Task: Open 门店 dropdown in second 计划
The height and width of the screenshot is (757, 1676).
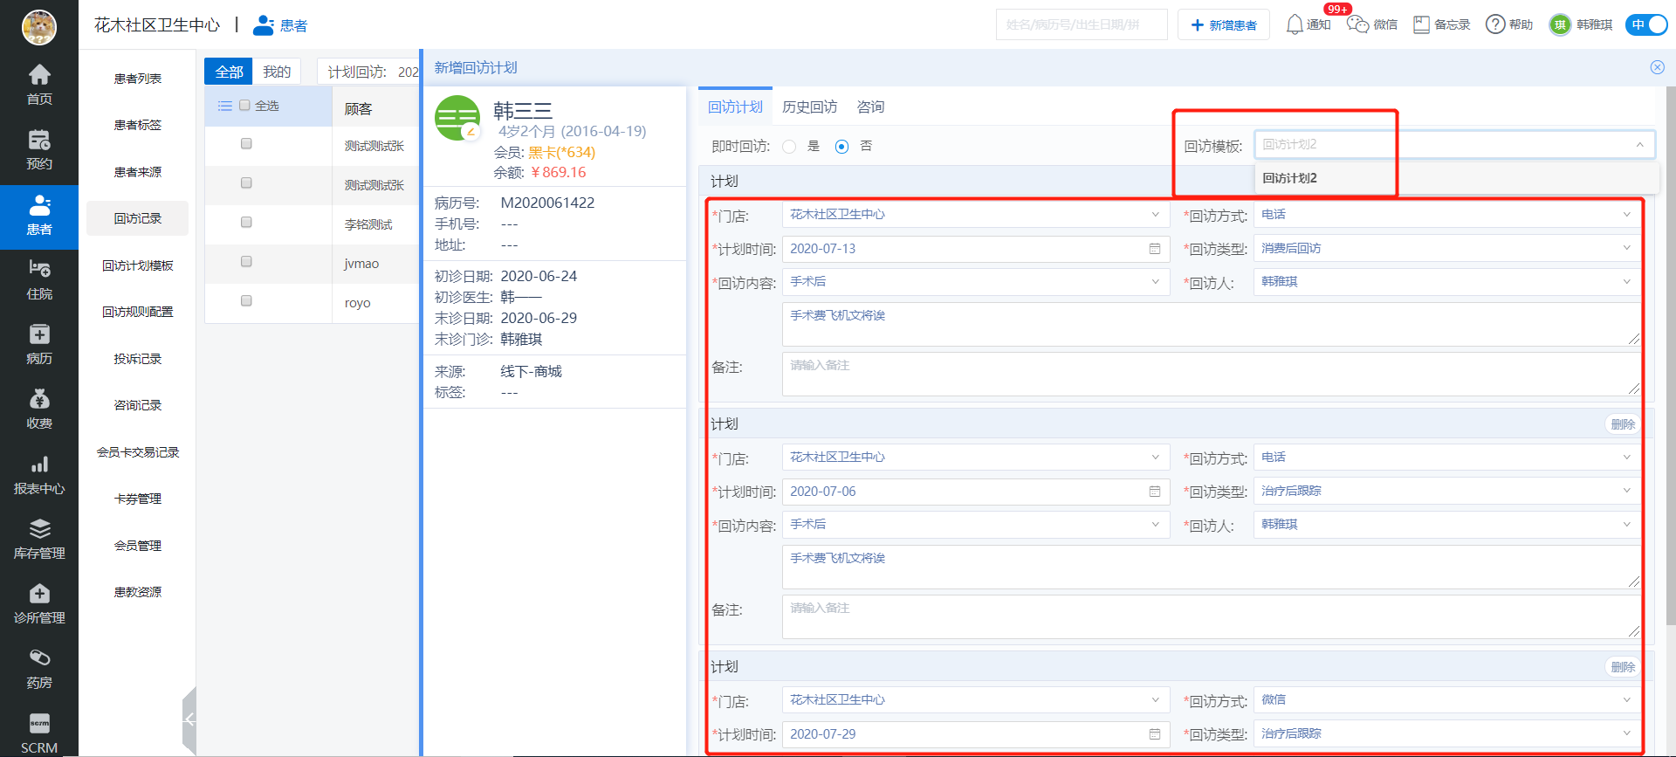Action: coord(976,458)
